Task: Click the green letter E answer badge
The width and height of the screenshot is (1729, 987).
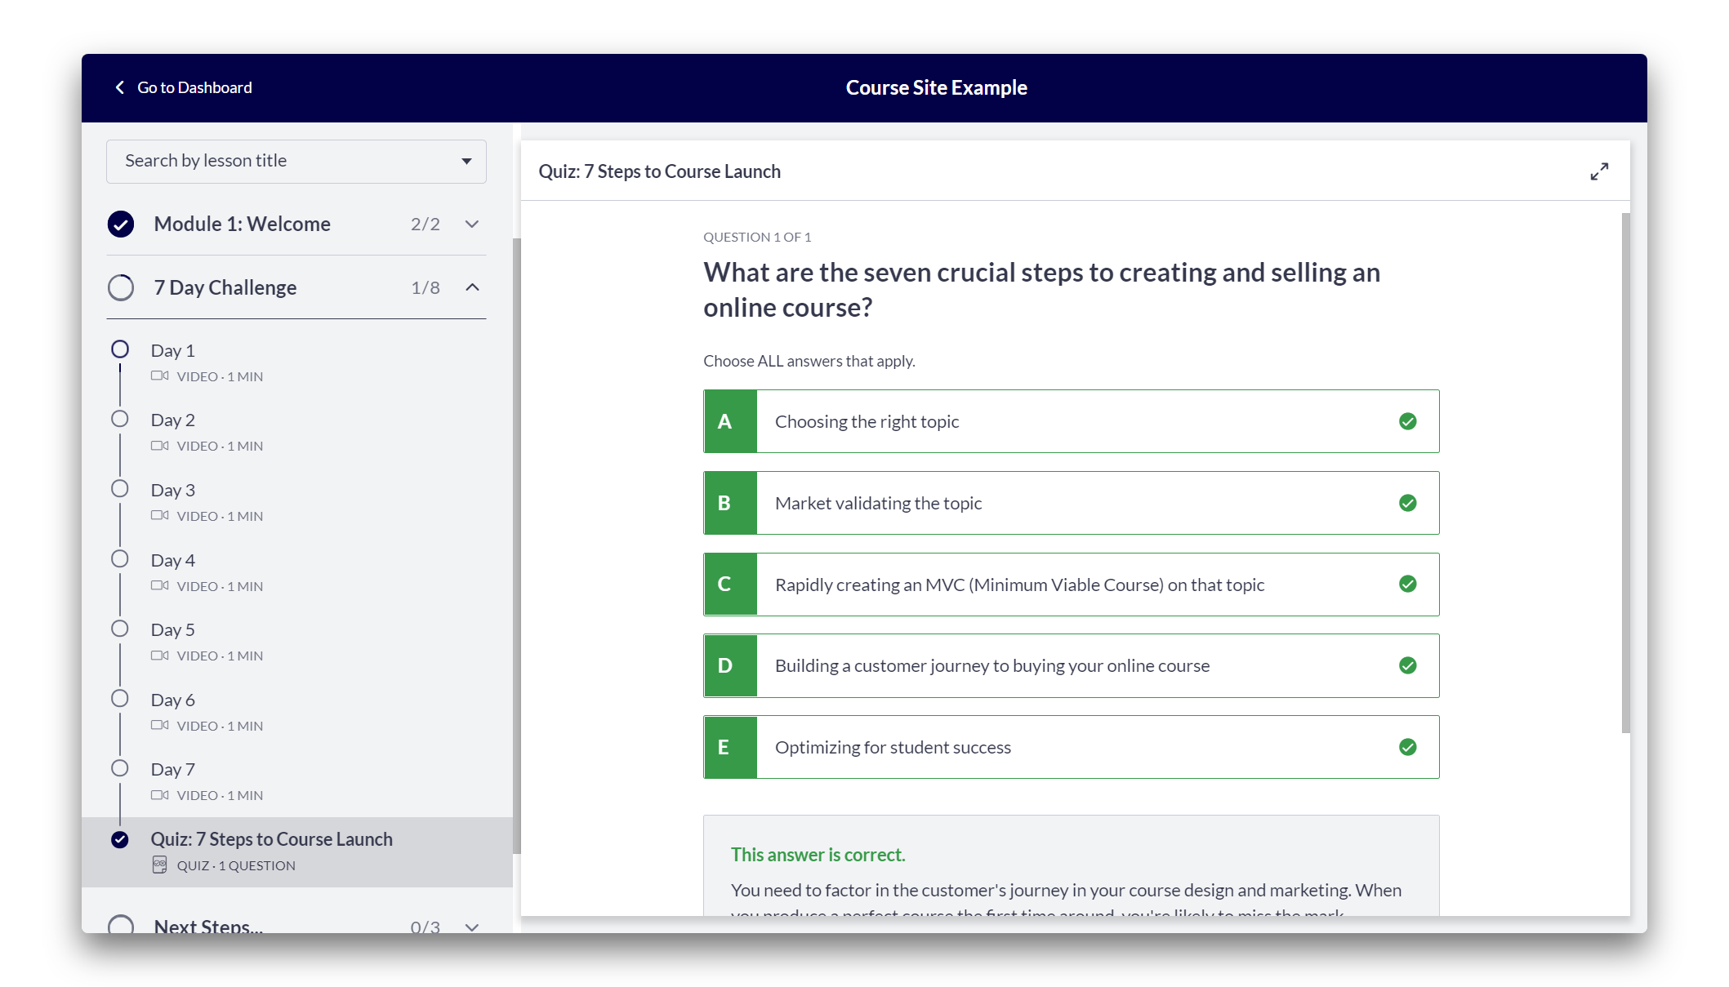Action: click(730, 747)
